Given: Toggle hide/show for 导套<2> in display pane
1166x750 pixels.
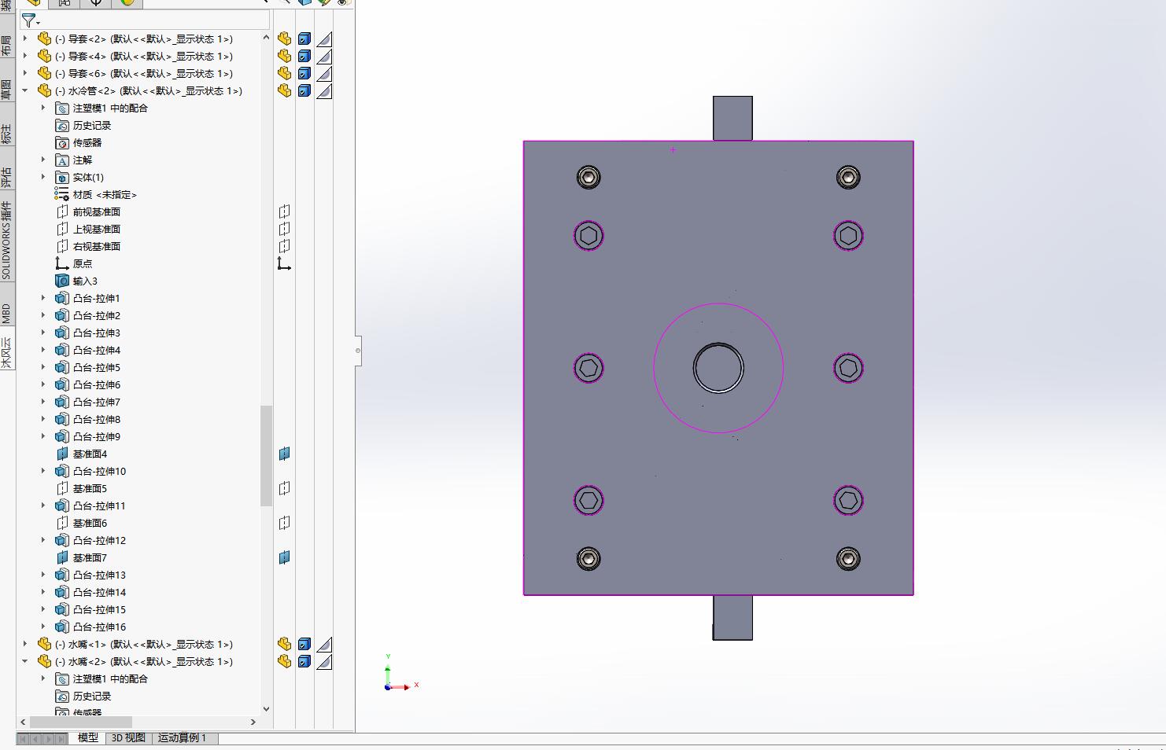Looking at the screenshot, I should click(285, 39).
